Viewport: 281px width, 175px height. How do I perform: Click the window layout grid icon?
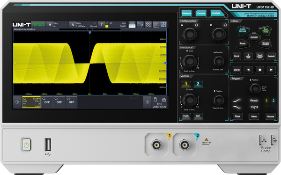(163, 24)
